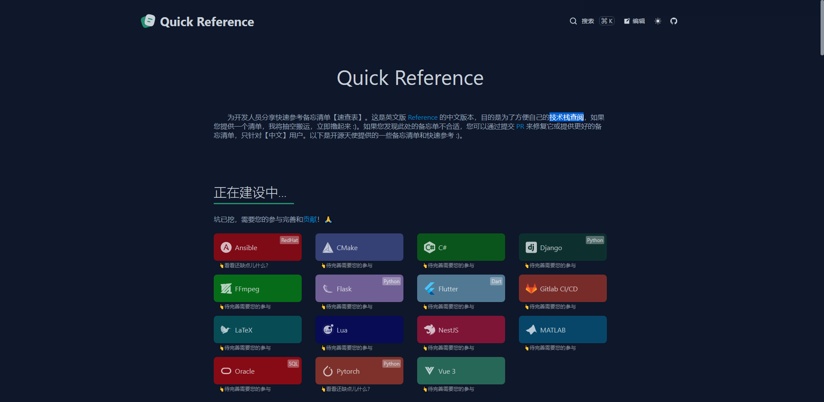Open the Ansible card

pos(257,247)
